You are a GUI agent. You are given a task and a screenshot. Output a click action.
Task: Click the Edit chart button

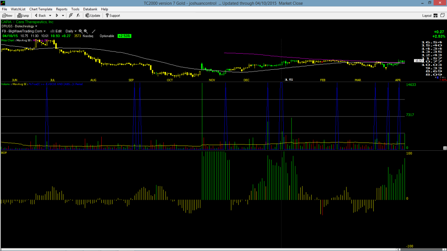[56, 31]
